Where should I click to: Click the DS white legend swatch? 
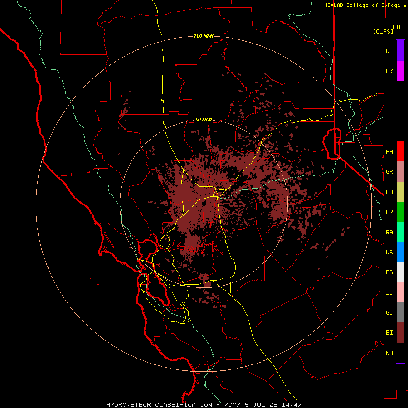pos(400,272)
